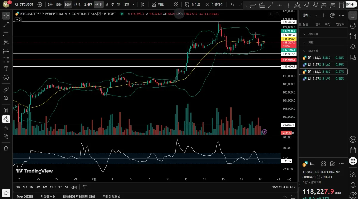Select rectangle tool in floating toolbar
Screen dimensions: 358x199
click(x=342, y=5)
